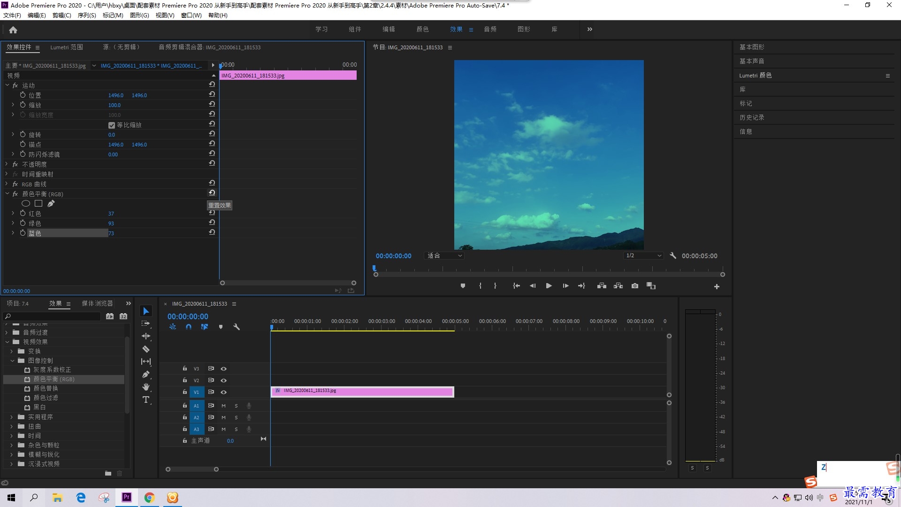Open the 适合 zoom level dropdown

444,256
